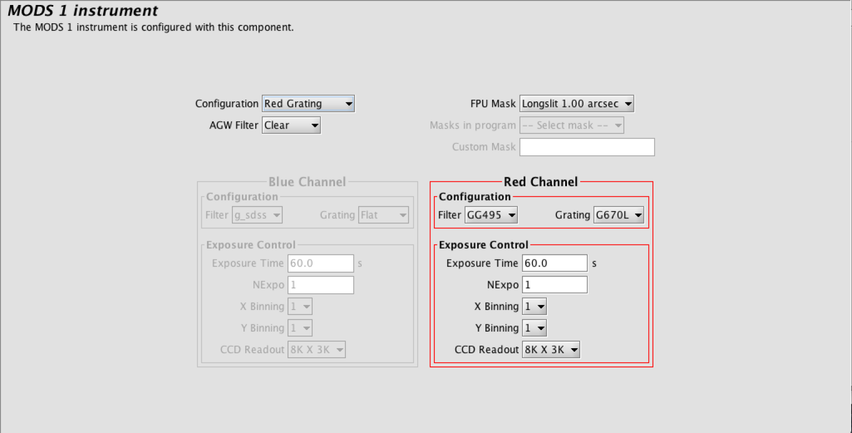The height and width of the screenshot is (433, 852).
Task: Click the 'FPU Mask' label
Action: tap(493, 104)
